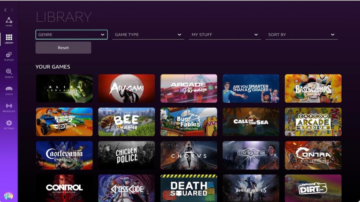Go to Home in sidebar

click(9, 22)
